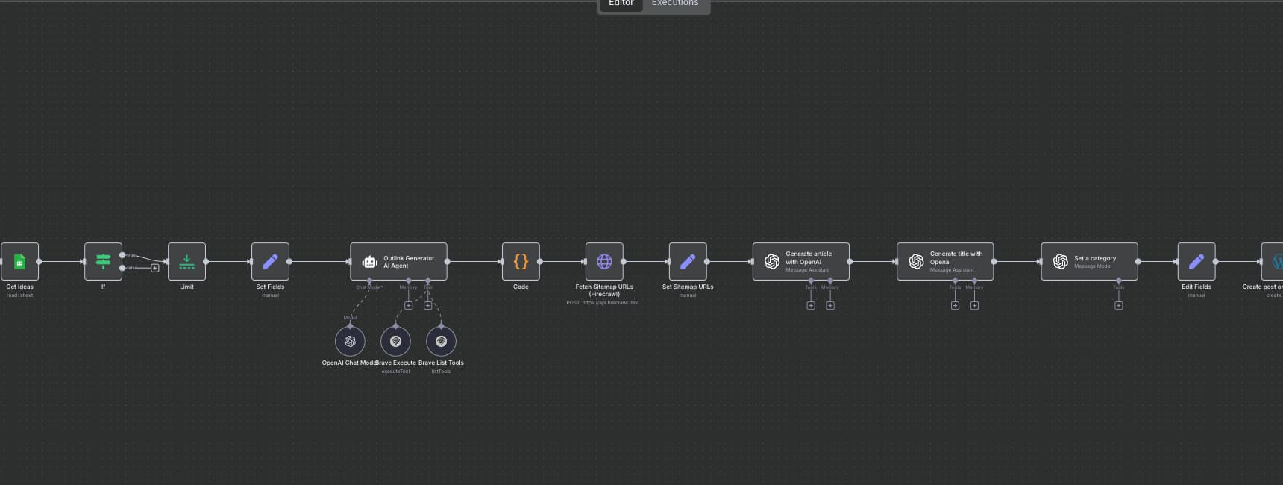1283x485 pixels.
Task: Click the 'Set Fields' node label
Action: pos(270,287)
